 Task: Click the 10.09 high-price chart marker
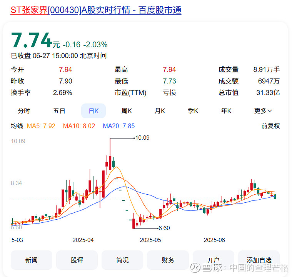[142, 138]
